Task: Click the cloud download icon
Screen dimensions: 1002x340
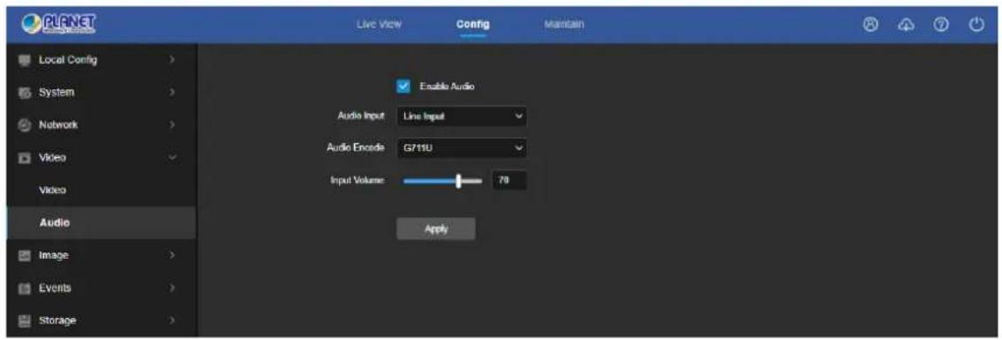Action: (907, 24)
